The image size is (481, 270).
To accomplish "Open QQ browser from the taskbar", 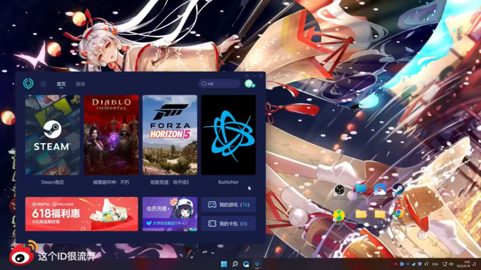I will pyautogui.click(x=246, y=264).
